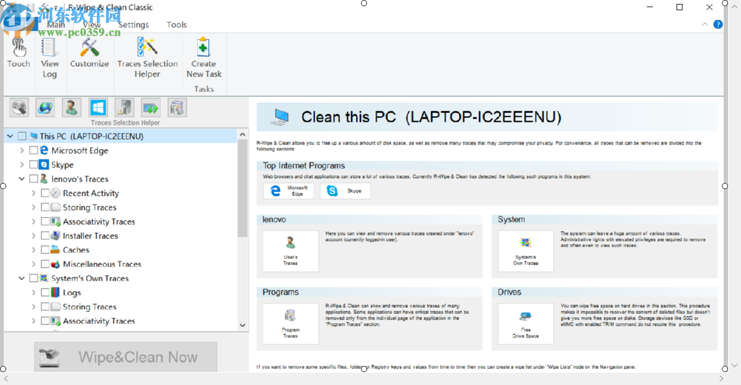
Task: Expand Miscellaneous Traces node arrow
Action: click(x=33, y=264)
